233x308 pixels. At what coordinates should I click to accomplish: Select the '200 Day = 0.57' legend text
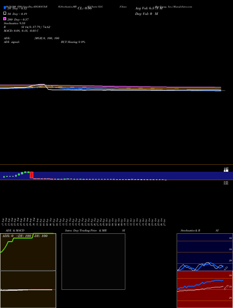pos(18,20)
